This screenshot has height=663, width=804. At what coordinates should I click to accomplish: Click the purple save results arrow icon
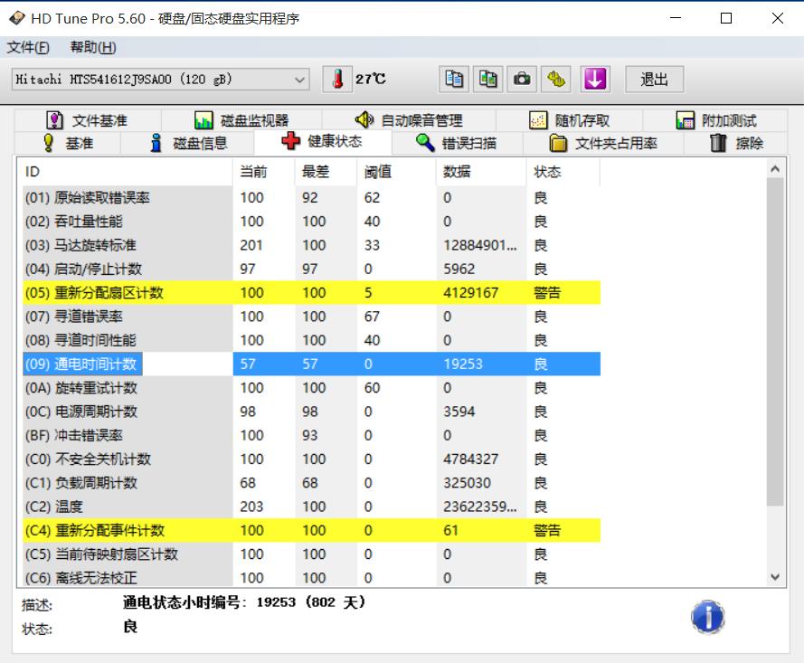click(595, 80)
